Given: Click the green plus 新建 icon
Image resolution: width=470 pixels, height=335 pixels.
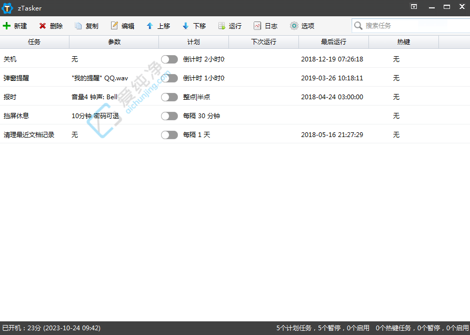Looking at the screenshot, I should click(7, 26).
